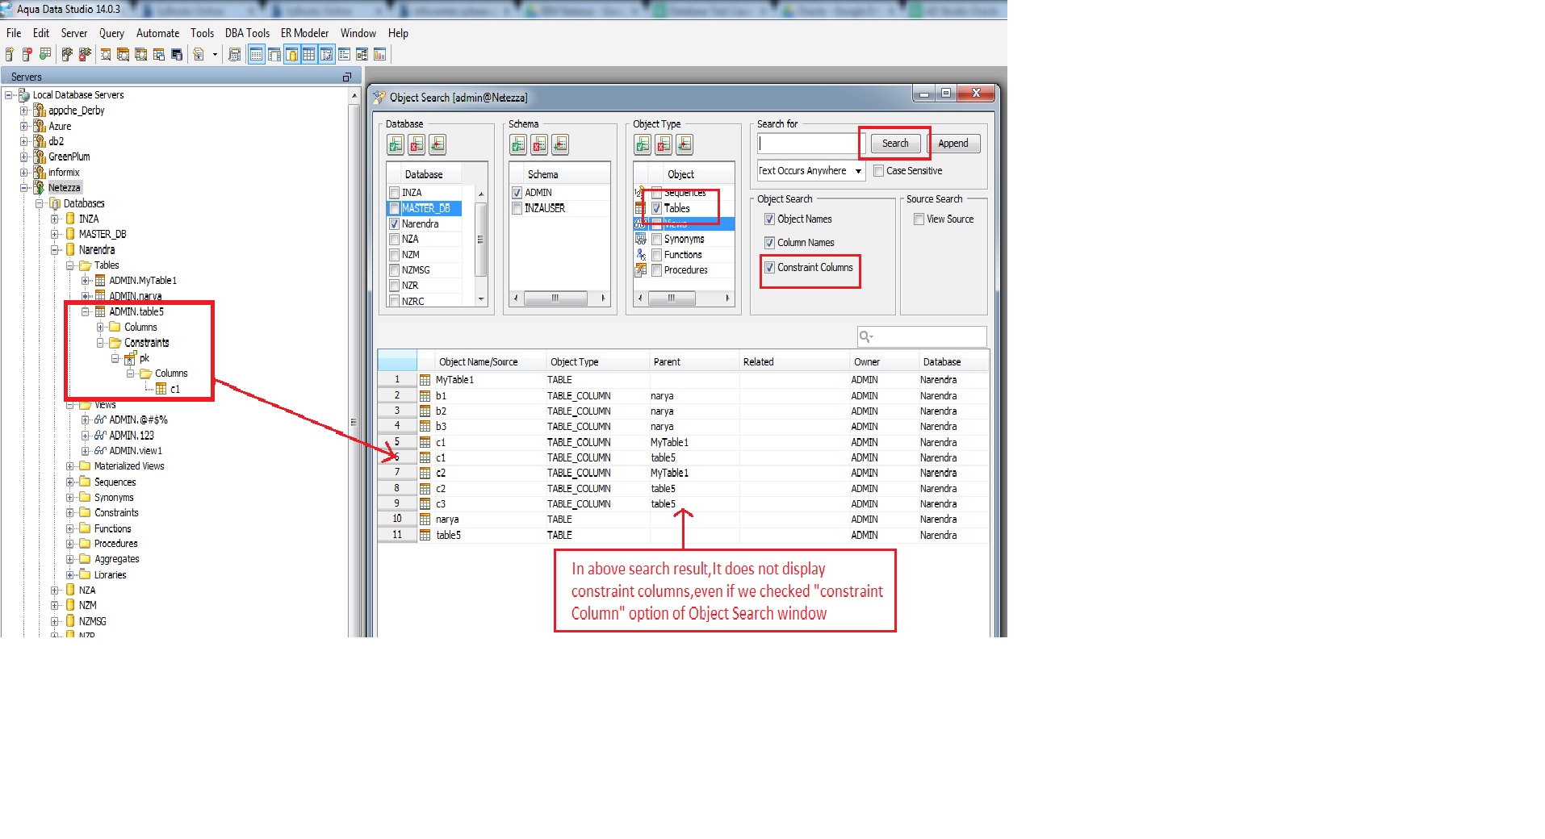
Task: Select the ADMIN.MyTable1 table in tree
Action: (x=143, y=281)
